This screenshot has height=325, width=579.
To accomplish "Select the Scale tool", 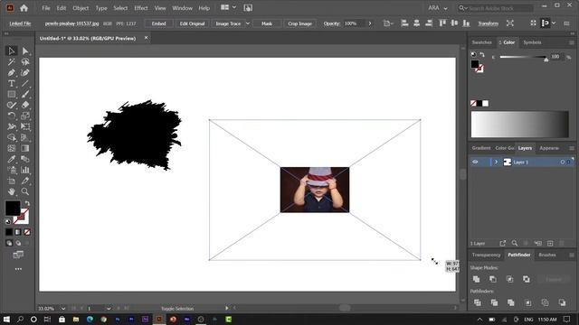I will (25, 116).
